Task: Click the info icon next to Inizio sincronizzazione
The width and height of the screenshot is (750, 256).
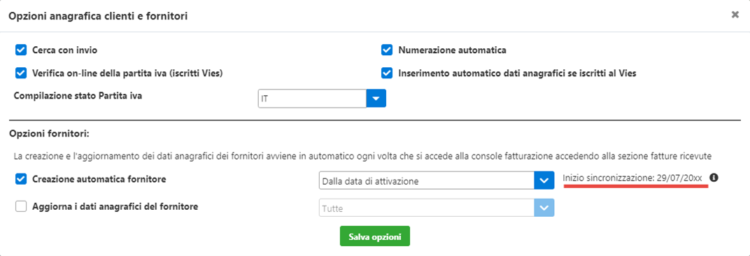Action: pos(714,178)
